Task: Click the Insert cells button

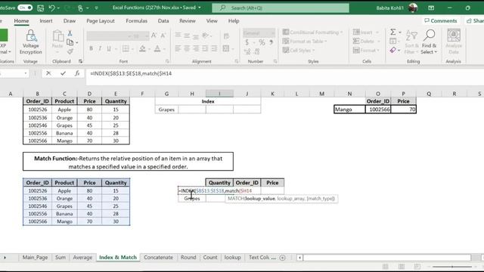Action: pos(366,32)
